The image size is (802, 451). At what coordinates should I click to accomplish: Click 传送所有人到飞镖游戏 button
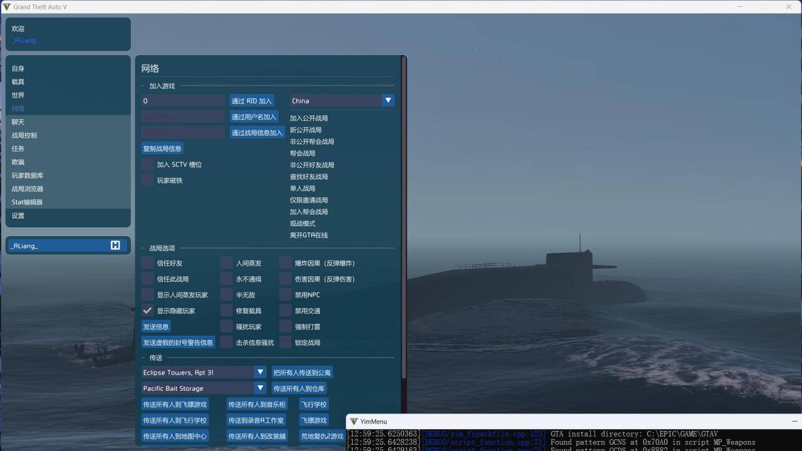[175, 404]
